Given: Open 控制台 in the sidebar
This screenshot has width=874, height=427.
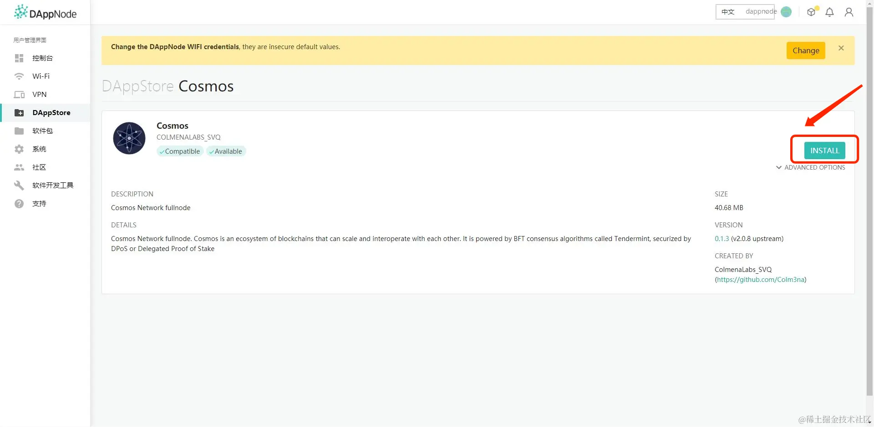Looking at the screenshot, I should [x=46, y=58].
